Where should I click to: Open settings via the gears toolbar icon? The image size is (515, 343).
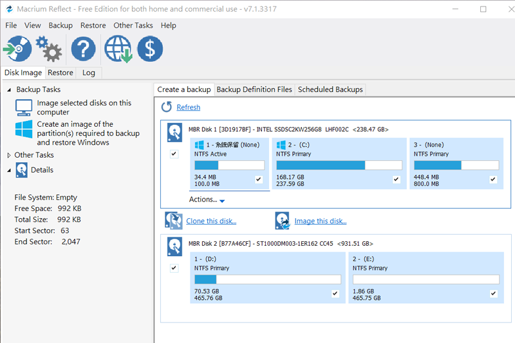pyautogui.click(x=48, y=49)
